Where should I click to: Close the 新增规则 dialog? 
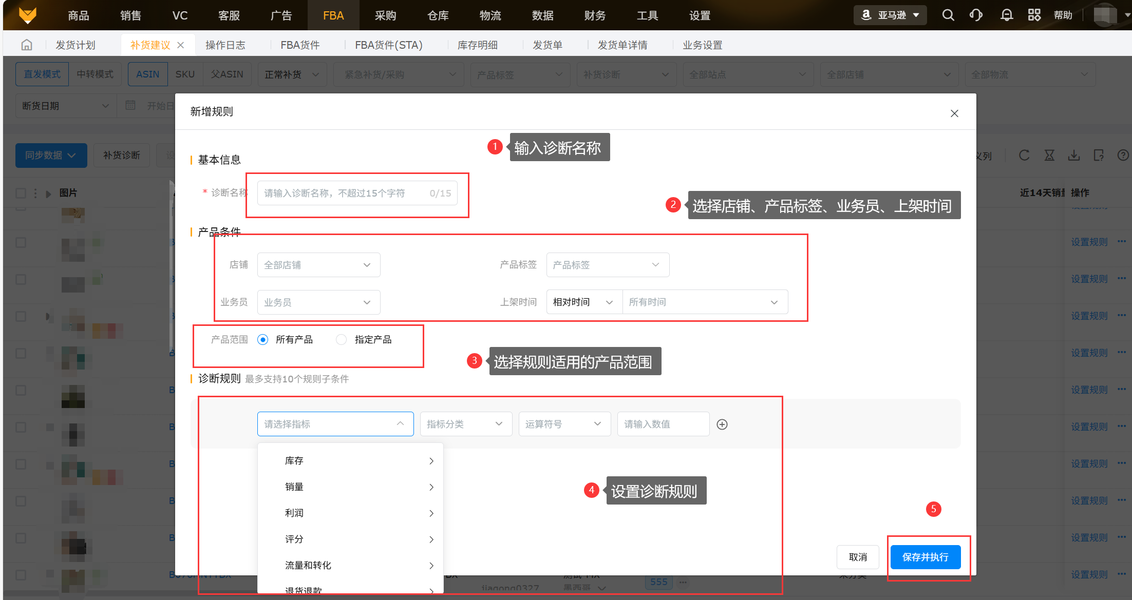(954, 113)
